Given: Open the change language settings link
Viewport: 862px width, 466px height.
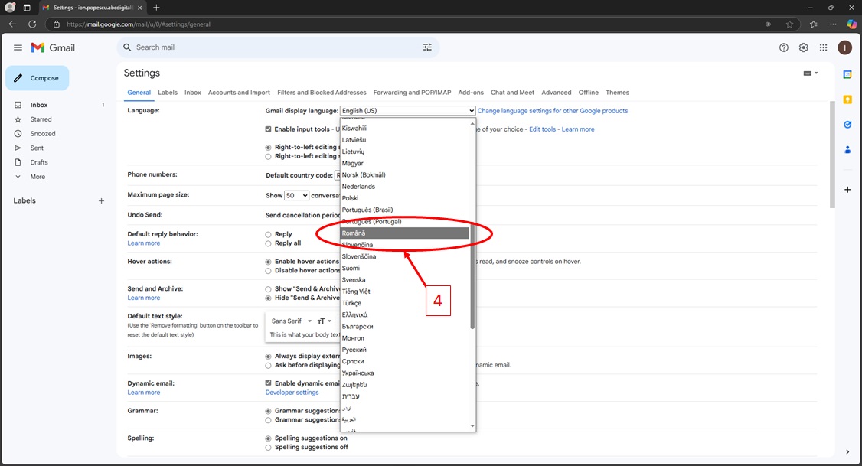Looking at the screenshot, I should [552, 111].
